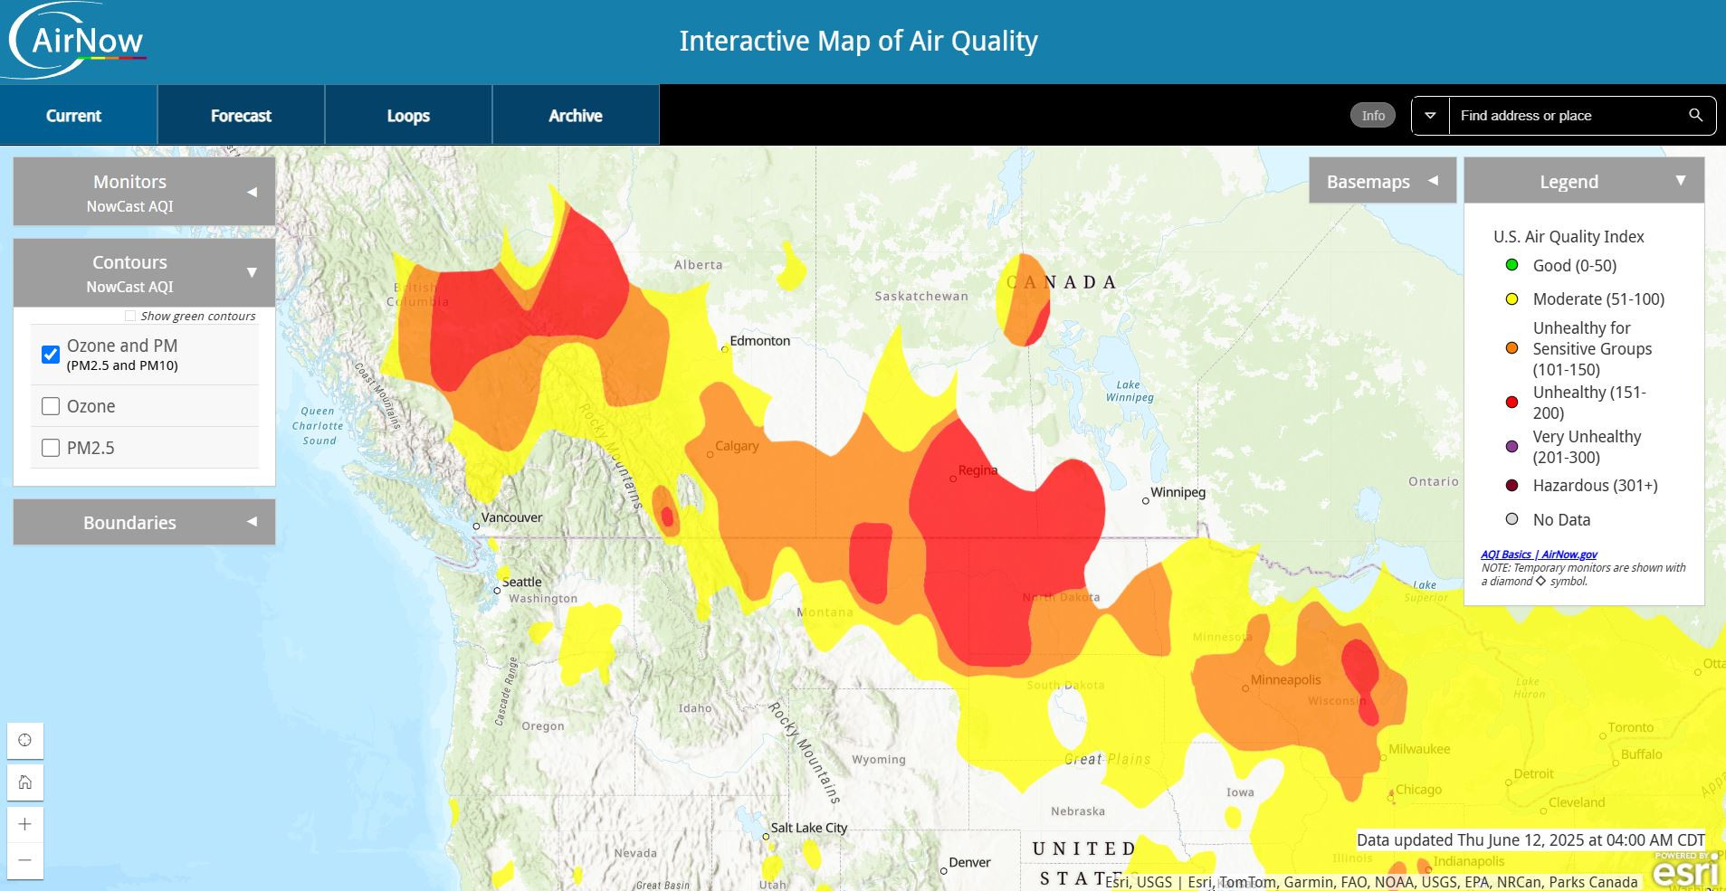Click the Find address or place field
This screenshot has width=1726, height=891.
click(x=1566, y=116)
